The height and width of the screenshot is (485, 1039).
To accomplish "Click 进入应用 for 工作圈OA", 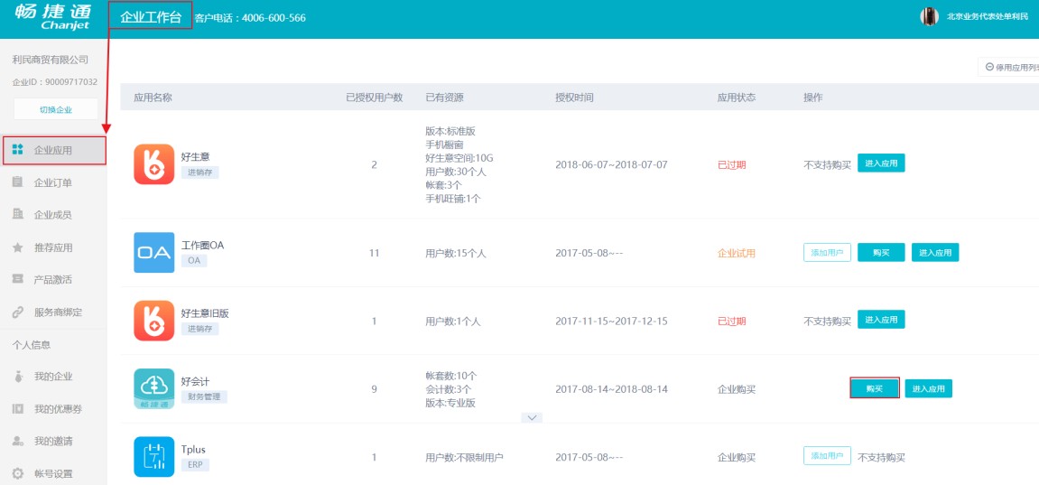I will 935,253.
